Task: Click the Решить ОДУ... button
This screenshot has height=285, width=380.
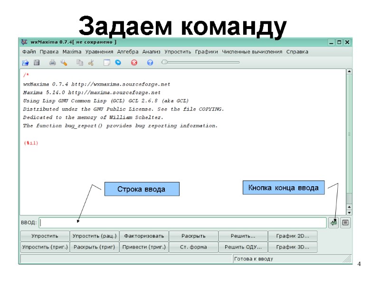Action: point(243,247)
